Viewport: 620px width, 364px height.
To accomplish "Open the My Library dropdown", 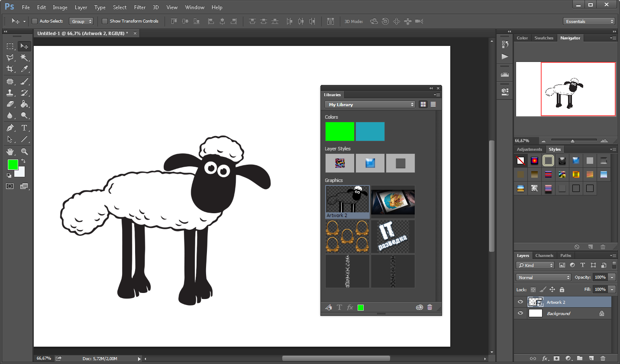I will pos(370,104).
